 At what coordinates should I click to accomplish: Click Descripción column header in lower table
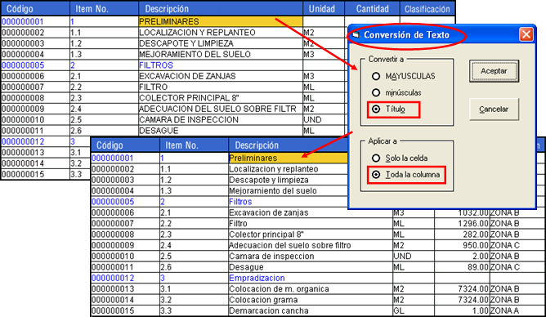(289, 145)
